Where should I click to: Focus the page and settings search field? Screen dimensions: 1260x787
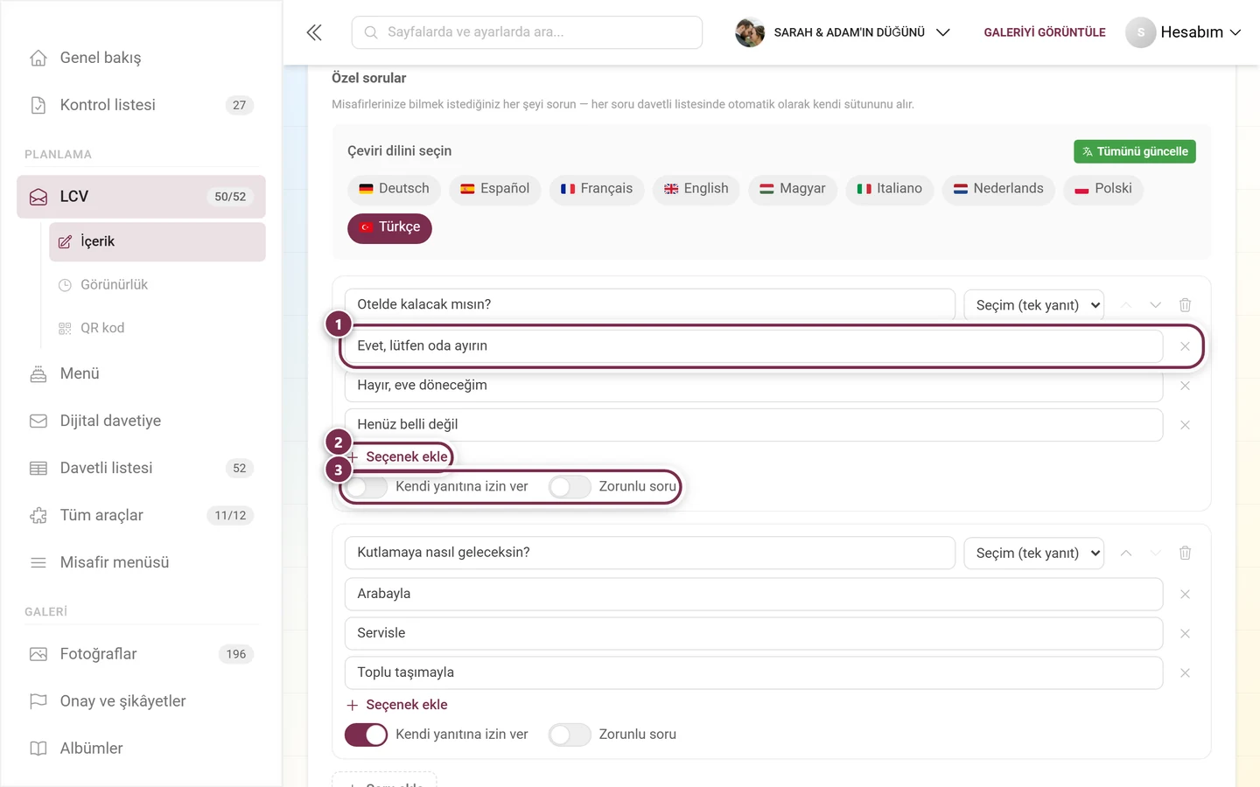527,32
